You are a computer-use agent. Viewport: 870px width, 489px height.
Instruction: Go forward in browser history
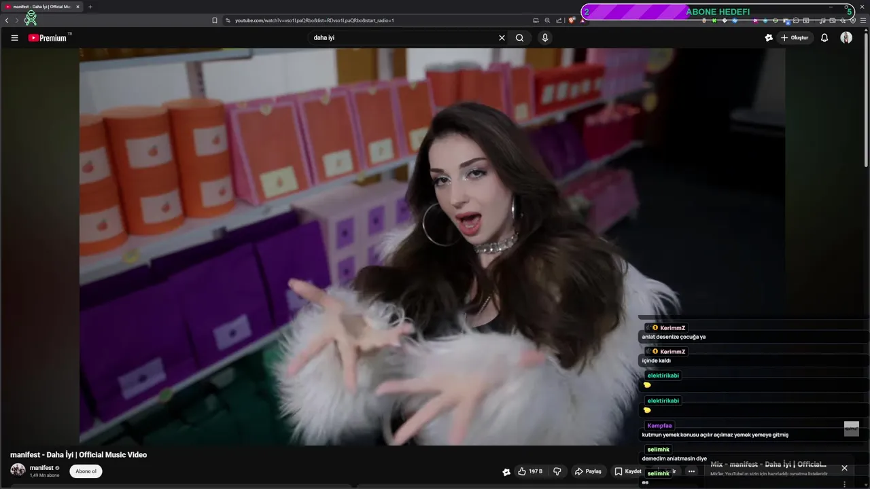pos(17,20)
